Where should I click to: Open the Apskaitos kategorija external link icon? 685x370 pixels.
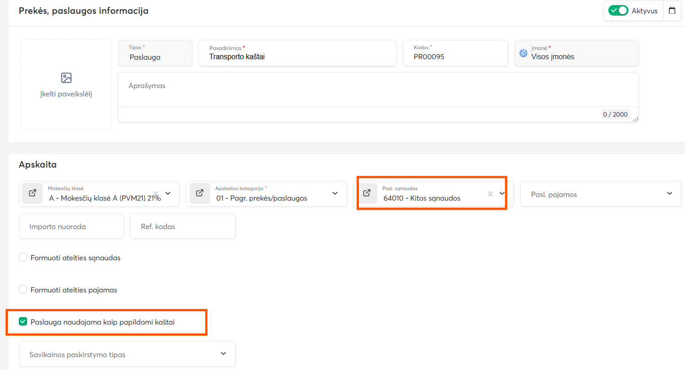click(x=200, y=193)
